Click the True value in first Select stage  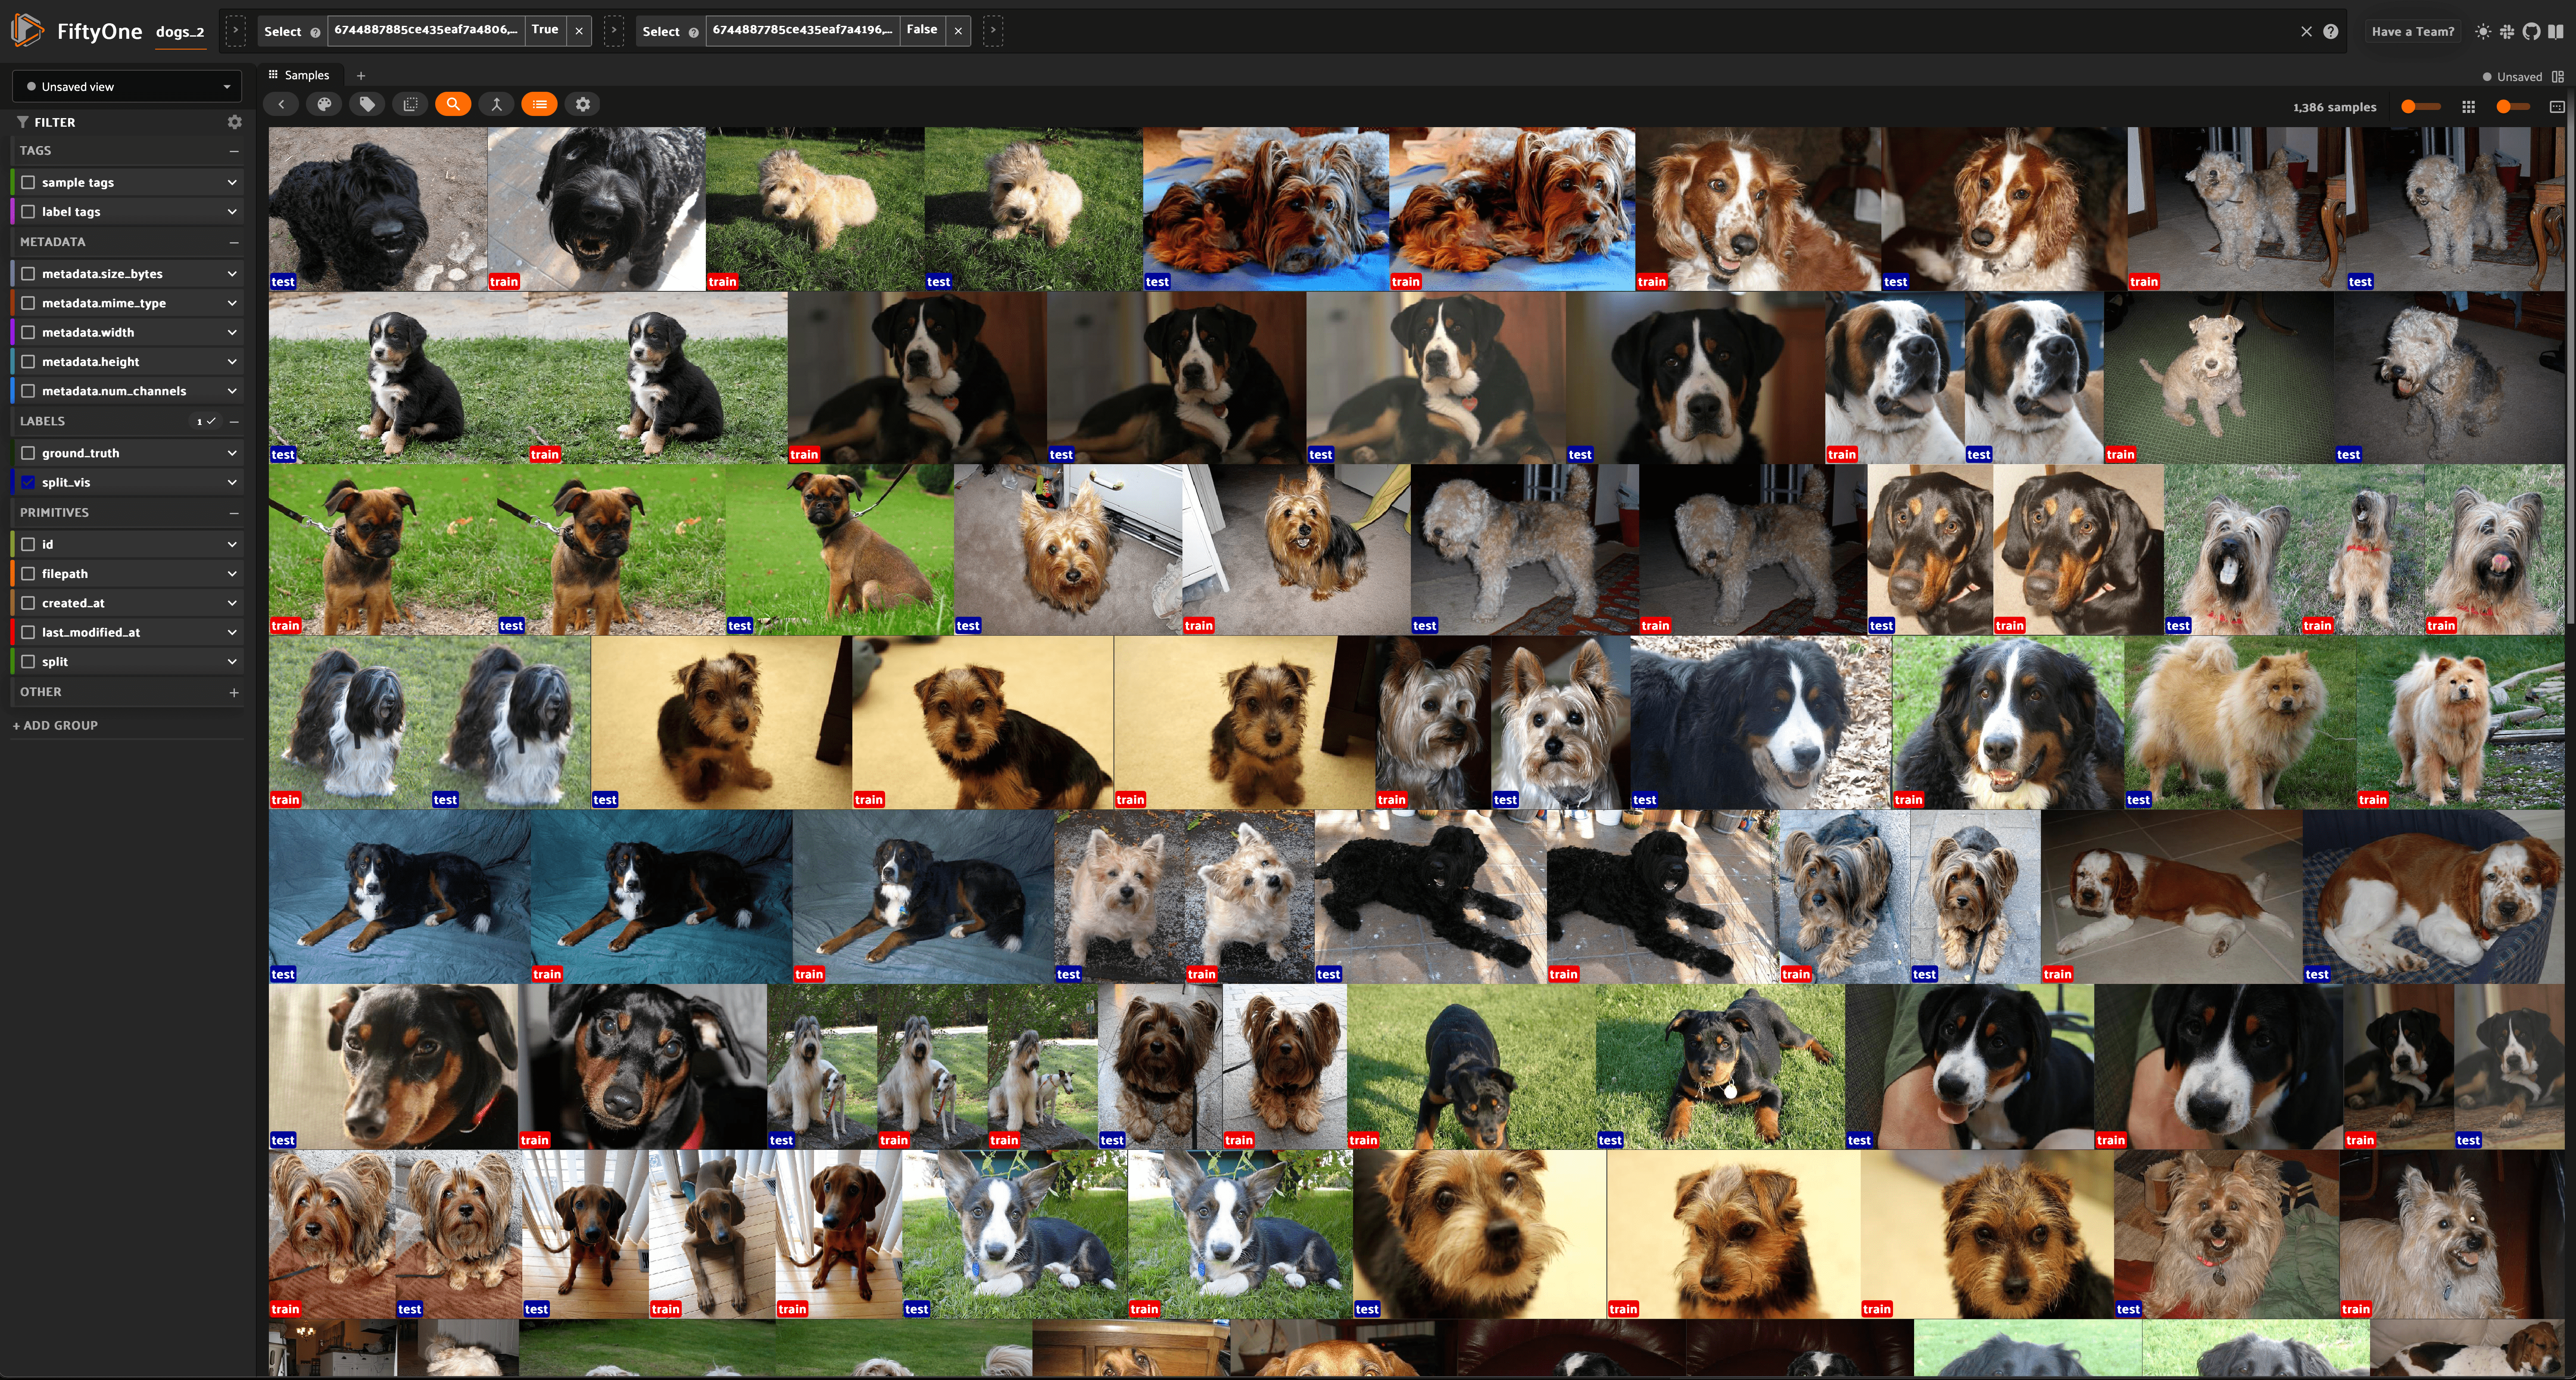[x=545, y=30]
